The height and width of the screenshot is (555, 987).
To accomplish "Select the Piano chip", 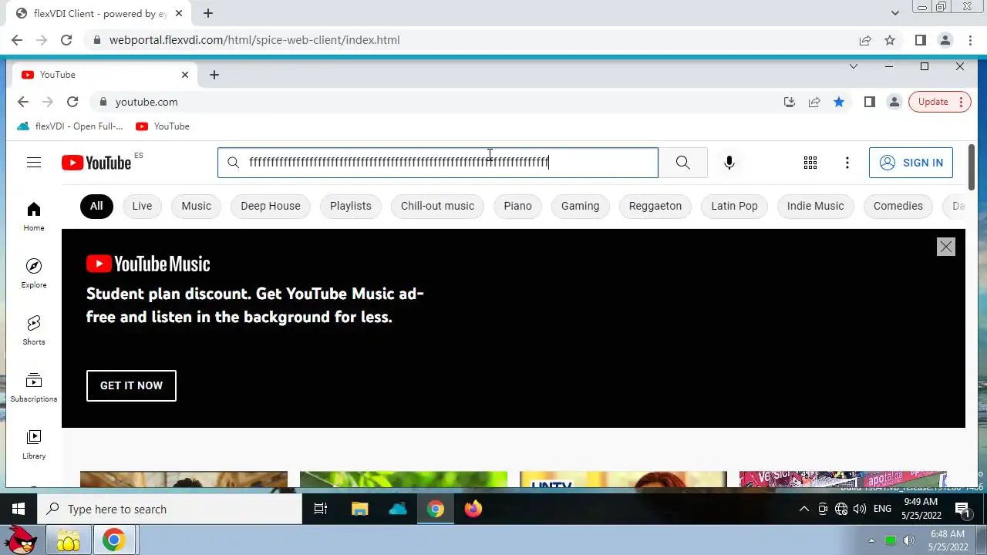I will [x=517, y=206].
